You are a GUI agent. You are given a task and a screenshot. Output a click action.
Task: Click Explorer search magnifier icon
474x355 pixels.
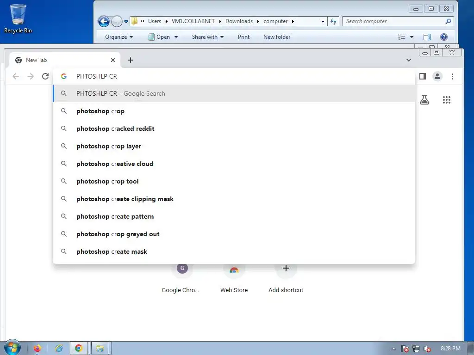pyautogui.click(x=448, y=21)
